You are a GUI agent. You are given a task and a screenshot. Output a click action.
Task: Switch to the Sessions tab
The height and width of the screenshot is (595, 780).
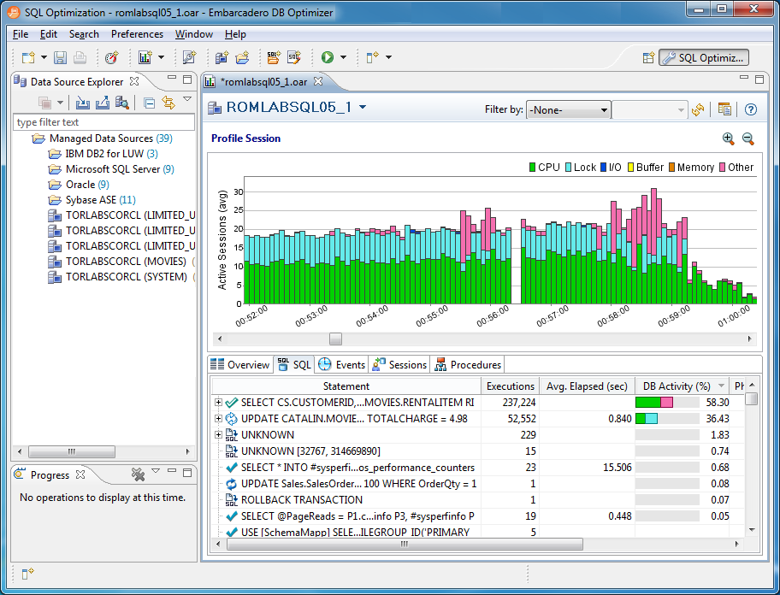click(x=399, y=365)
